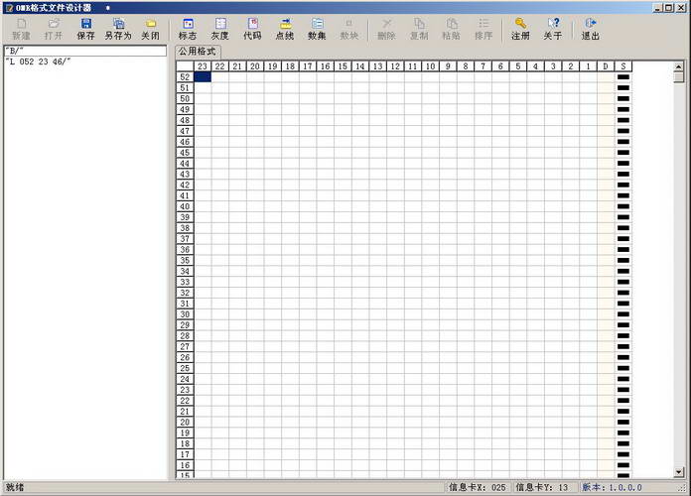Click the 打开 (Open) toolbar icon
691x496 pixels.
54,29
